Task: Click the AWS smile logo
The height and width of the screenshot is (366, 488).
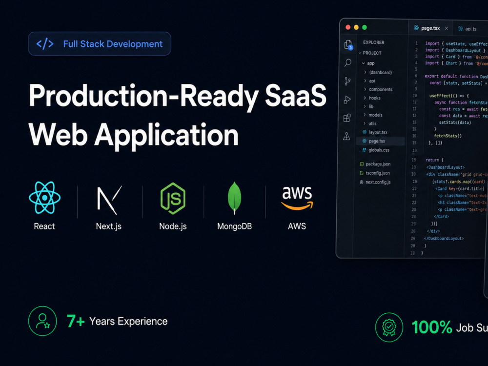Action: pos(297,198)
